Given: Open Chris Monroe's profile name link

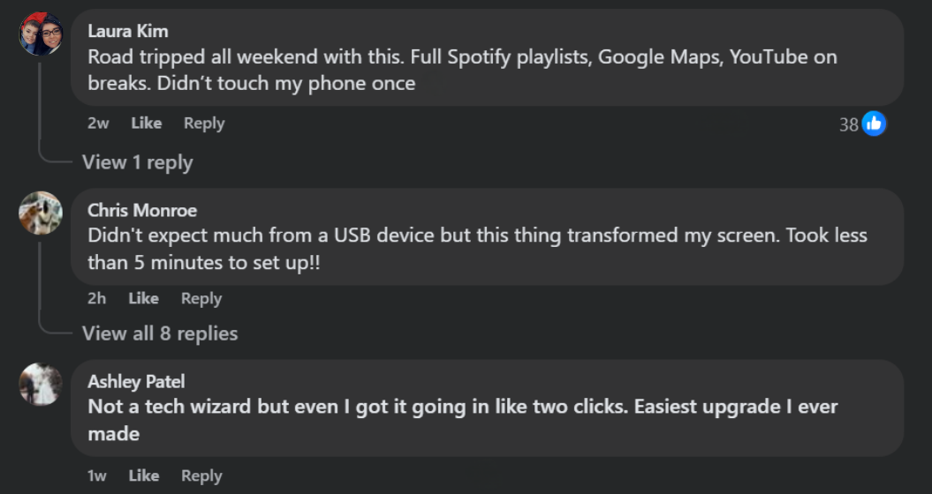Looking at the screenshot, I should click(142, 210).
